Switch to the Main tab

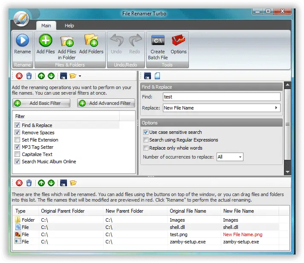(x=46, y=26)
